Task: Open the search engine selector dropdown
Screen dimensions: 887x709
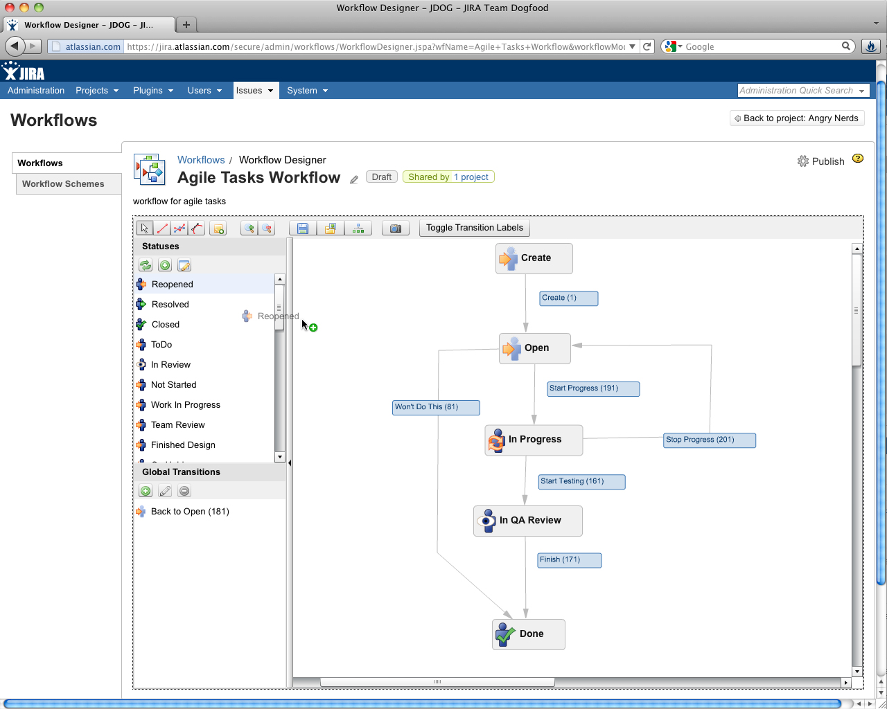Action: click(673, 46)
